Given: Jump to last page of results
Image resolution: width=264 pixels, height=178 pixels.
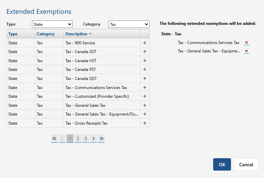Looking at the screenshot, I should [x=101, y=138].
